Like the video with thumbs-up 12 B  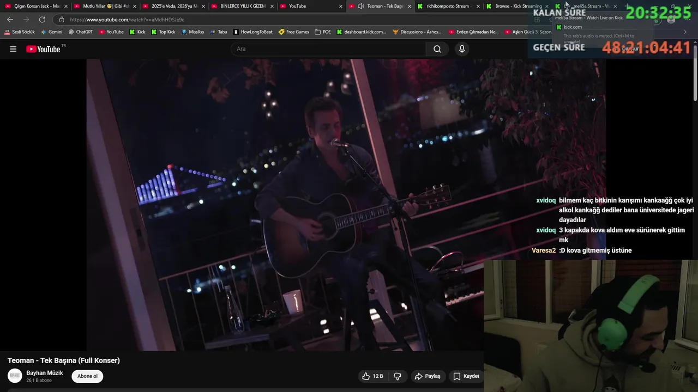[x=372, y=376]
